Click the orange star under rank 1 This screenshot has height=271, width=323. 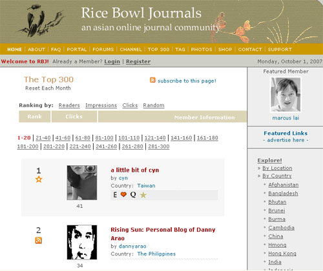pos(39,179)
